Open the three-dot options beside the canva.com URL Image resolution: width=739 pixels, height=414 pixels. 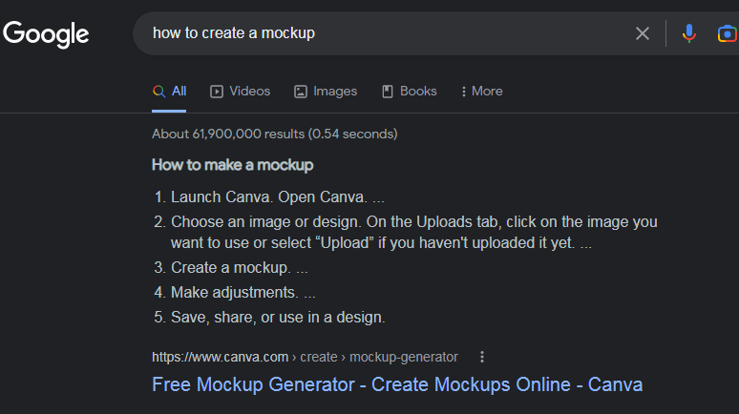[481, 357]
